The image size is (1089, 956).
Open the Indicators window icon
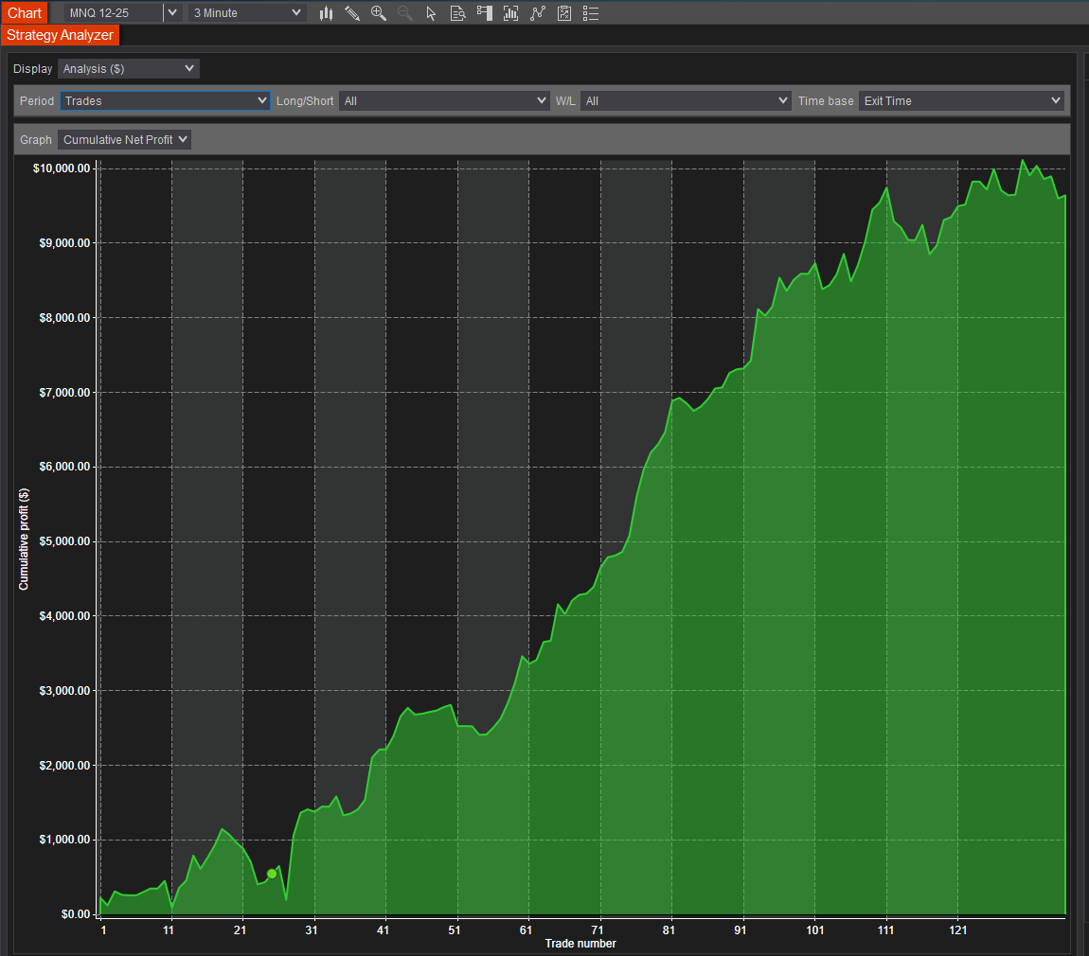[538, 13]
